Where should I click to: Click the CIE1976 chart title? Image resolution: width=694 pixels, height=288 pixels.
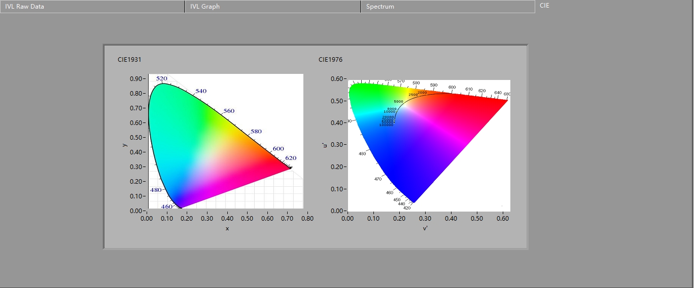pos(330,60)
